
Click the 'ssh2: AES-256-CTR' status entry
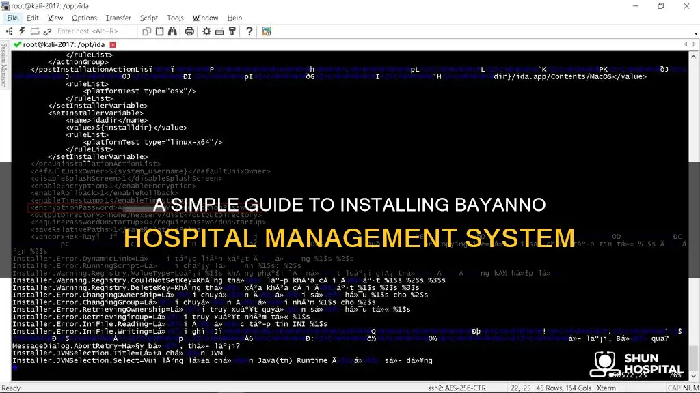pos(457,388)
